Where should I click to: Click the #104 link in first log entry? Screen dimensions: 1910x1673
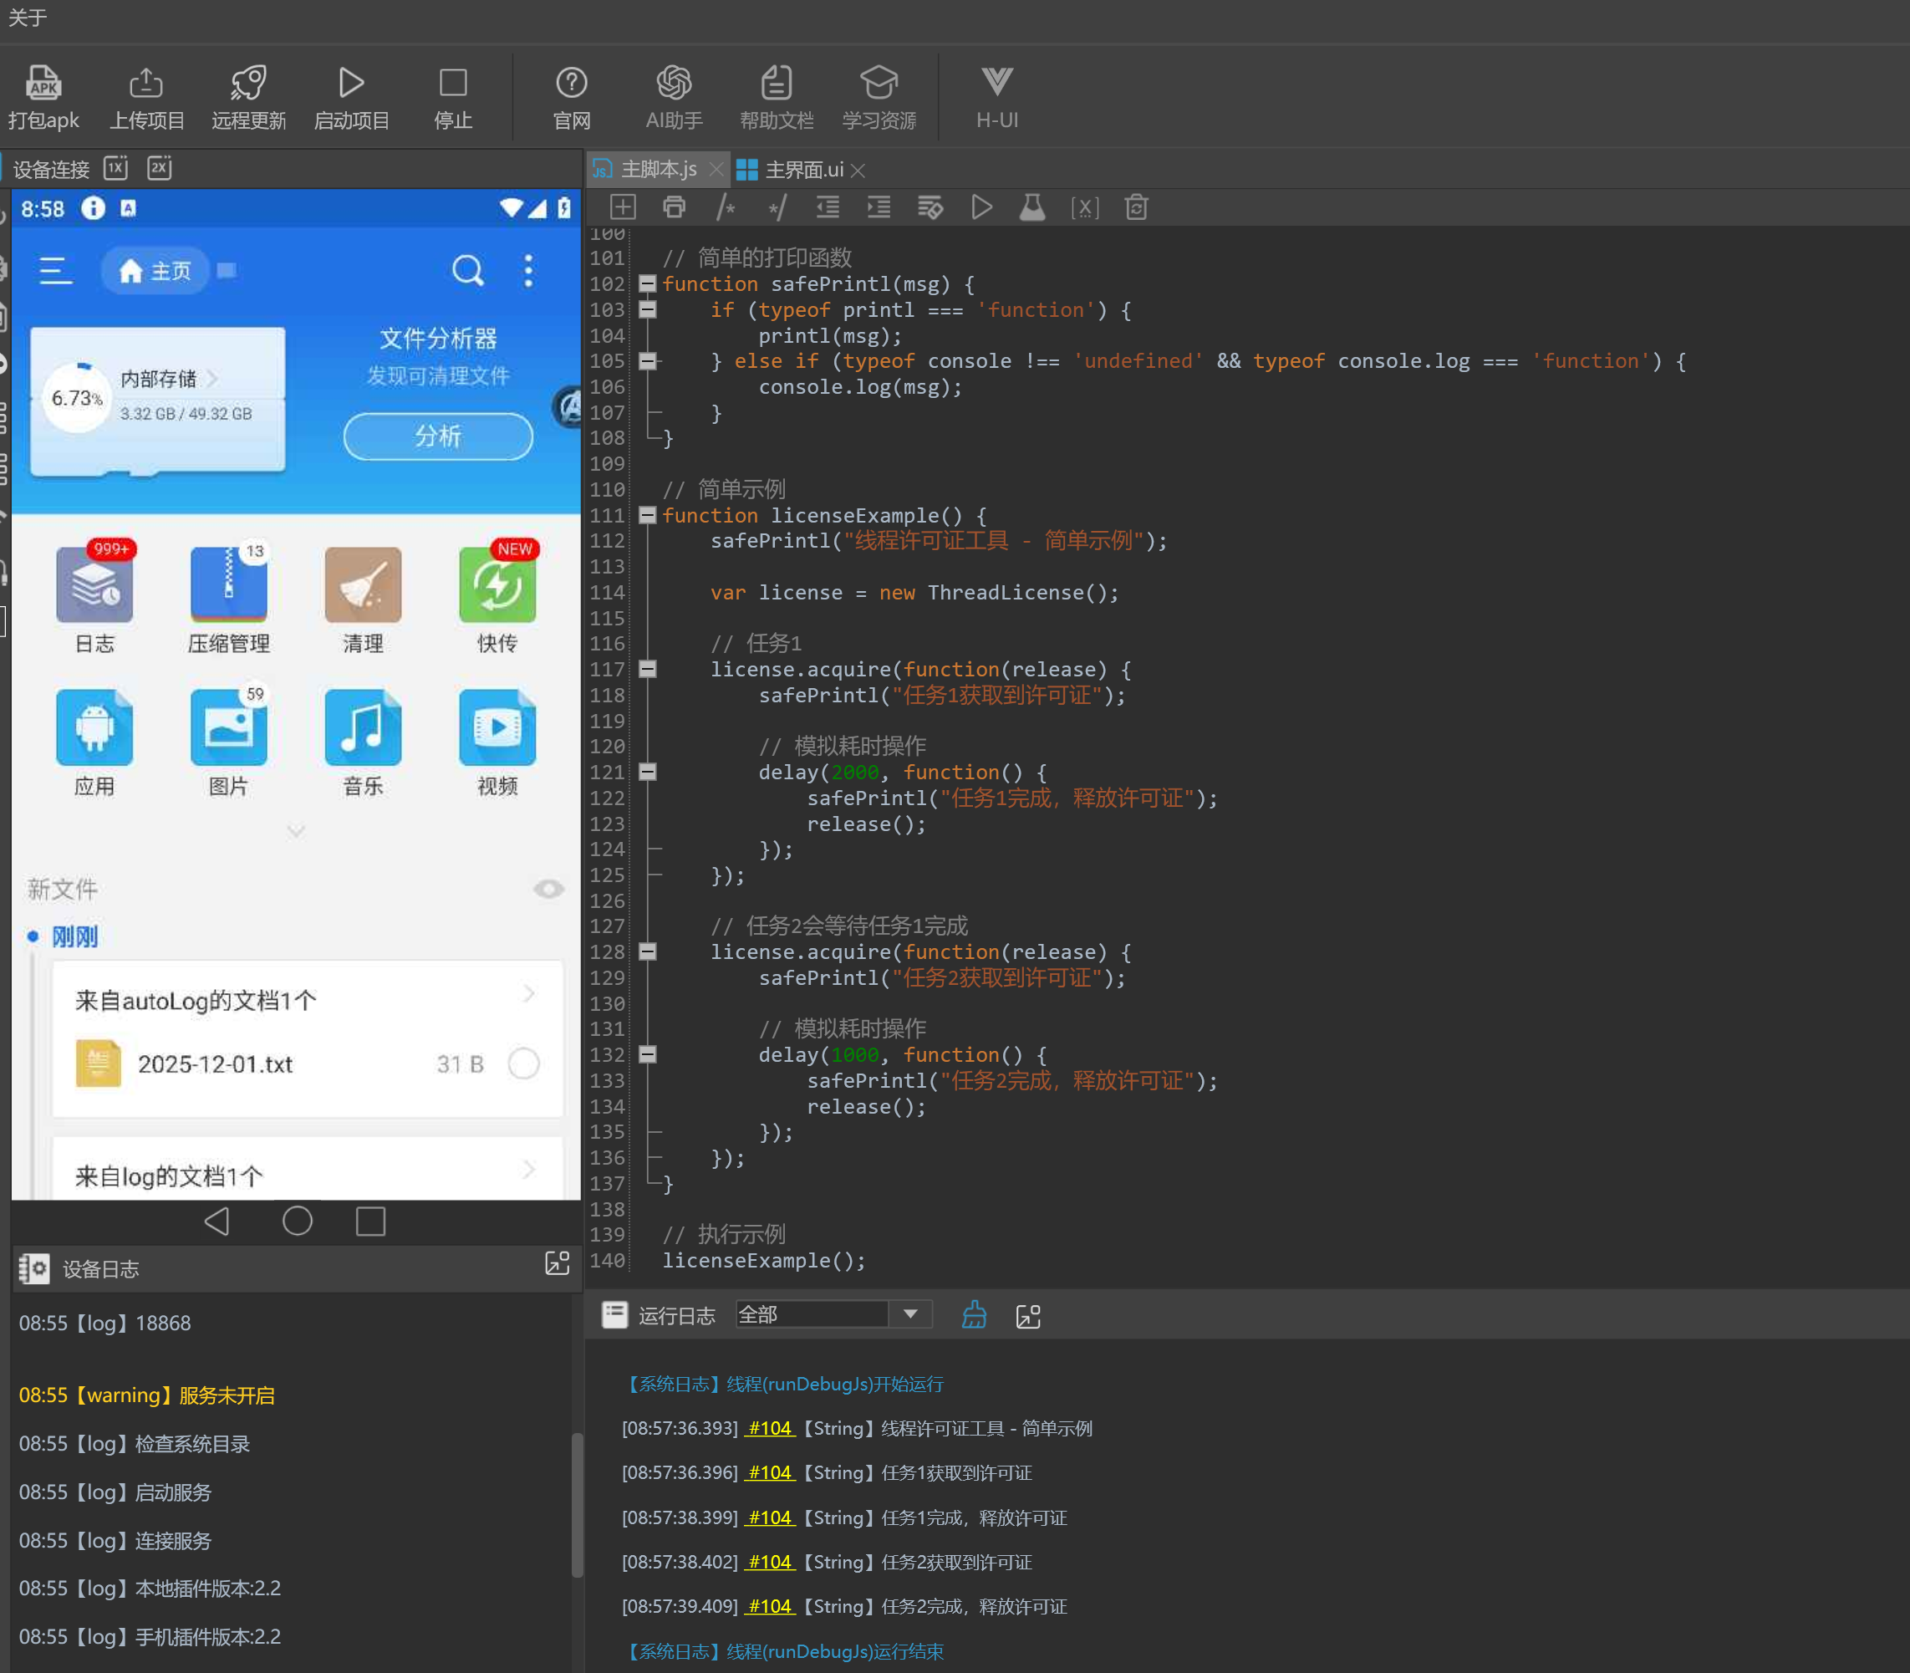pyautogui.click(x=770, y=1428)
